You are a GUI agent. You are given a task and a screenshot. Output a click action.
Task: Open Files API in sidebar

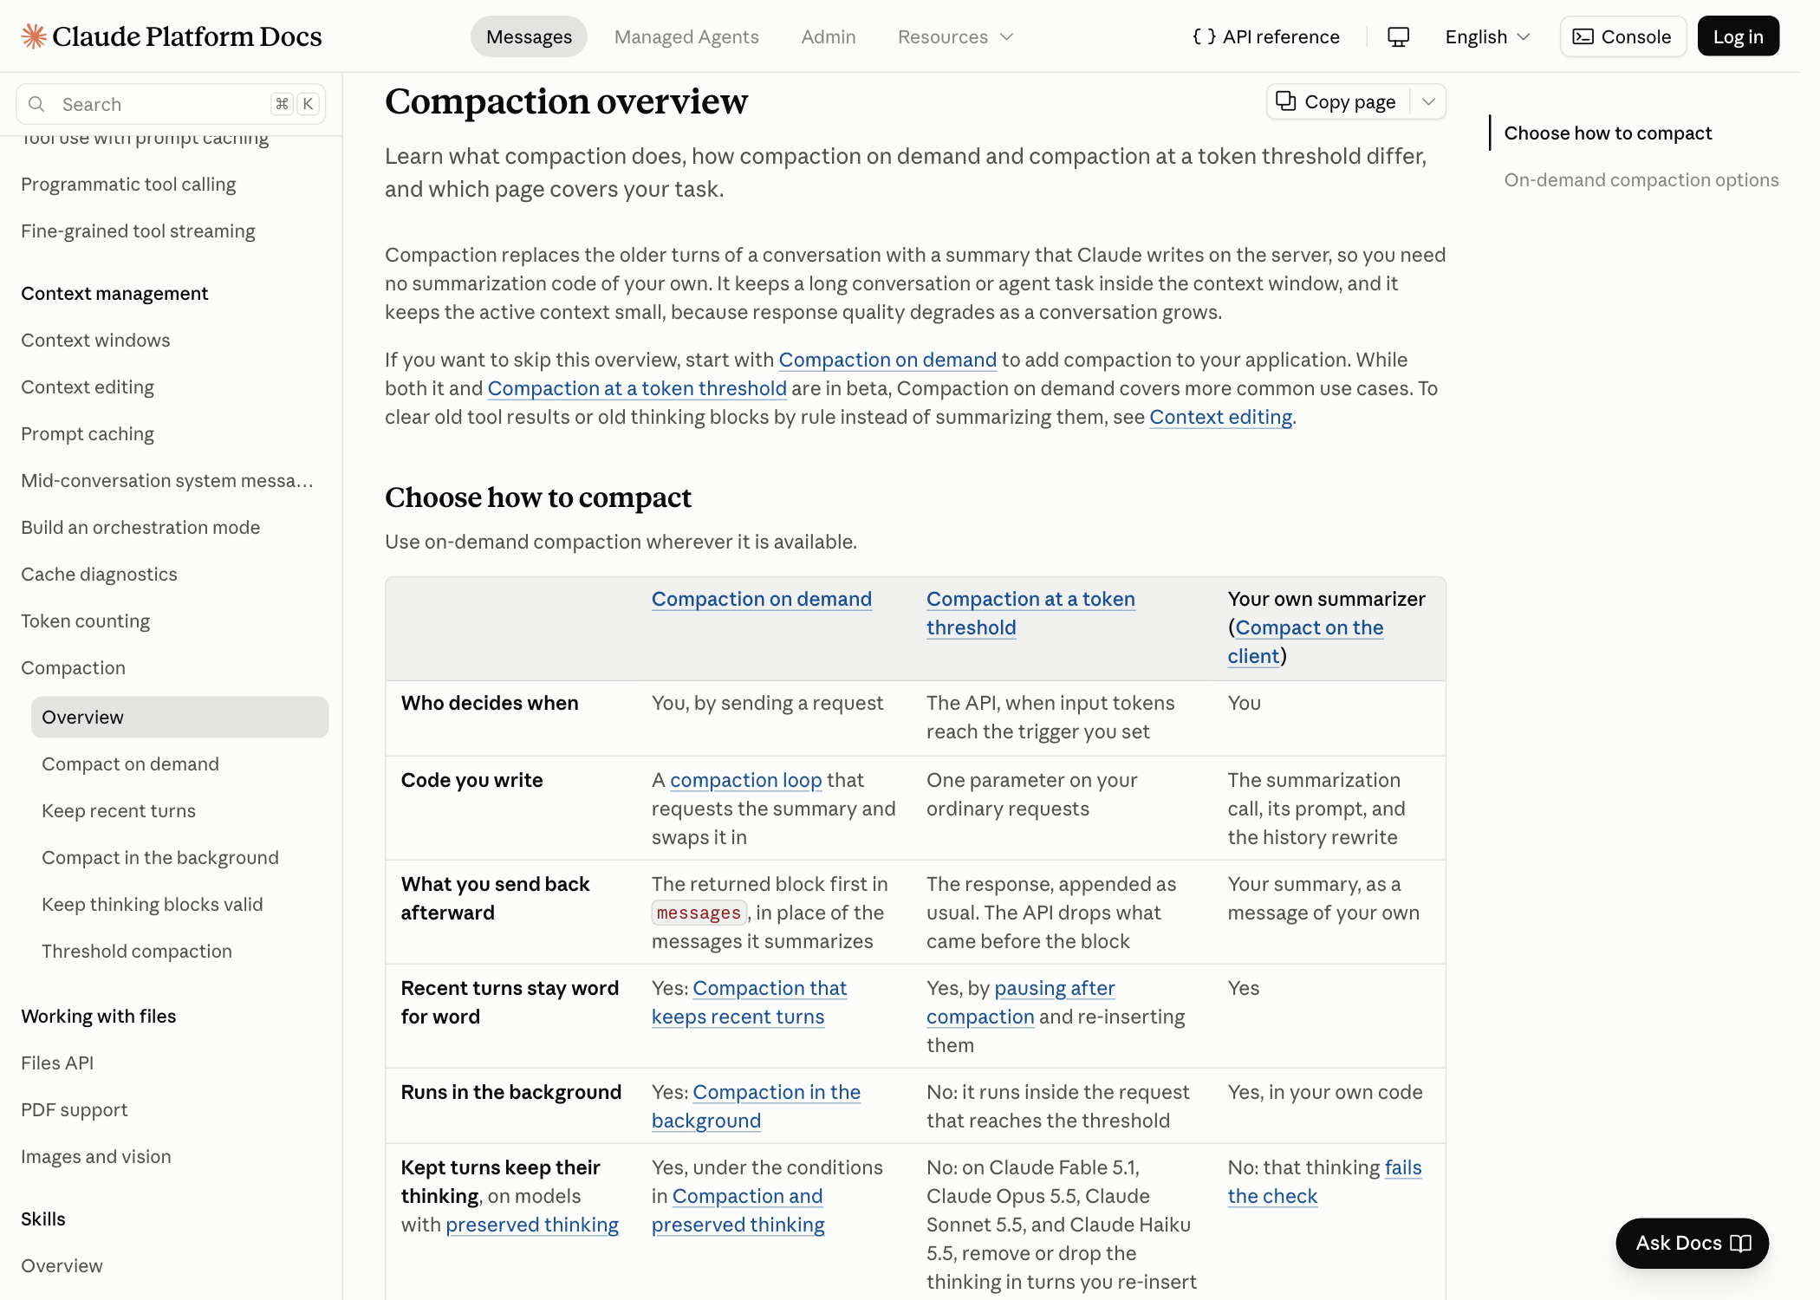57,1063
